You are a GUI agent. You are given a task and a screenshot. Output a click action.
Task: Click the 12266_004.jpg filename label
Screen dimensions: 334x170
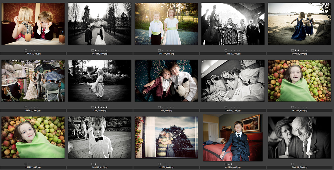point(166,167)
